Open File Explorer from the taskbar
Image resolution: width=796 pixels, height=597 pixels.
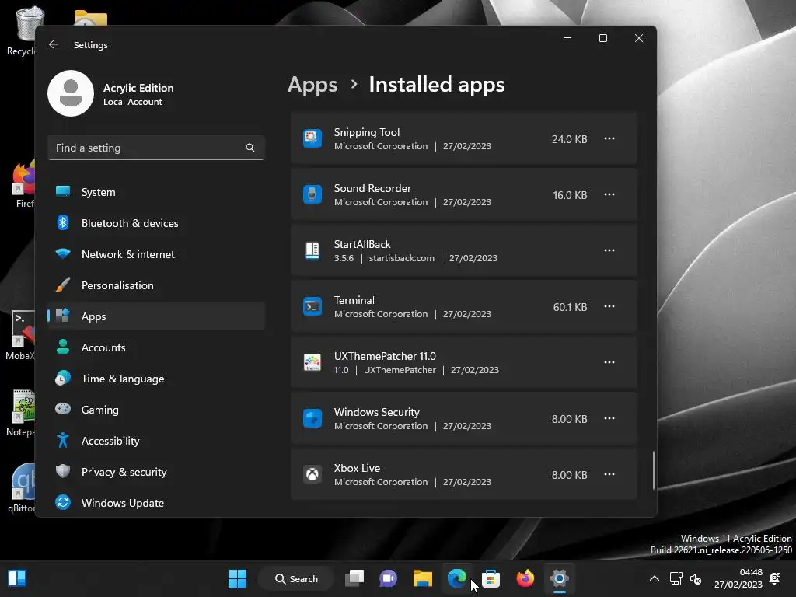(x=422, y=578)
